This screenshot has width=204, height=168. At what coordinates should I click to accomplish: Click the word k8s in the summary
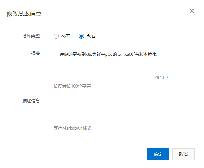tap(89, 54)
